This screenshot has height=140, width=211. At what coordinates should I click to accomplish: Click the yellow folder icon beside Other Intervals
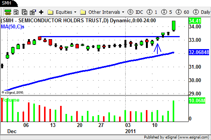(x=83, y=12)
